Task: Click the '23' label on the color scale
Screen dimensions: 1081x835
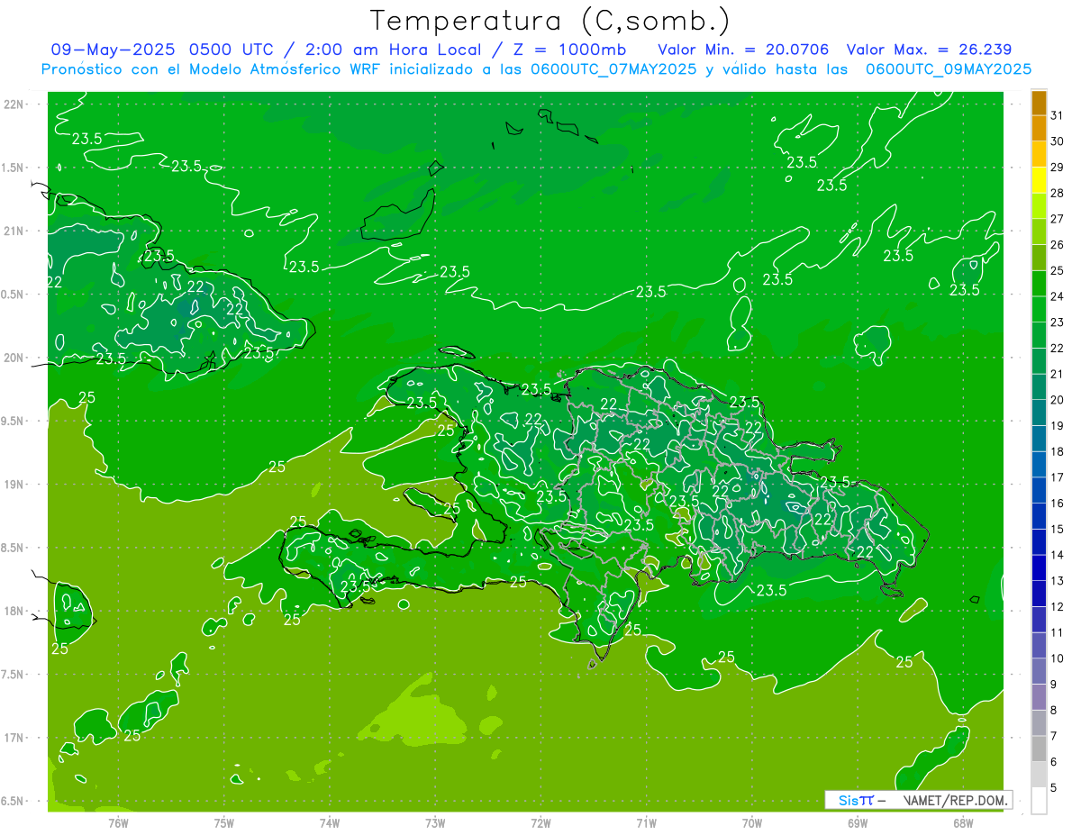Action: [x=1057, y=322]
